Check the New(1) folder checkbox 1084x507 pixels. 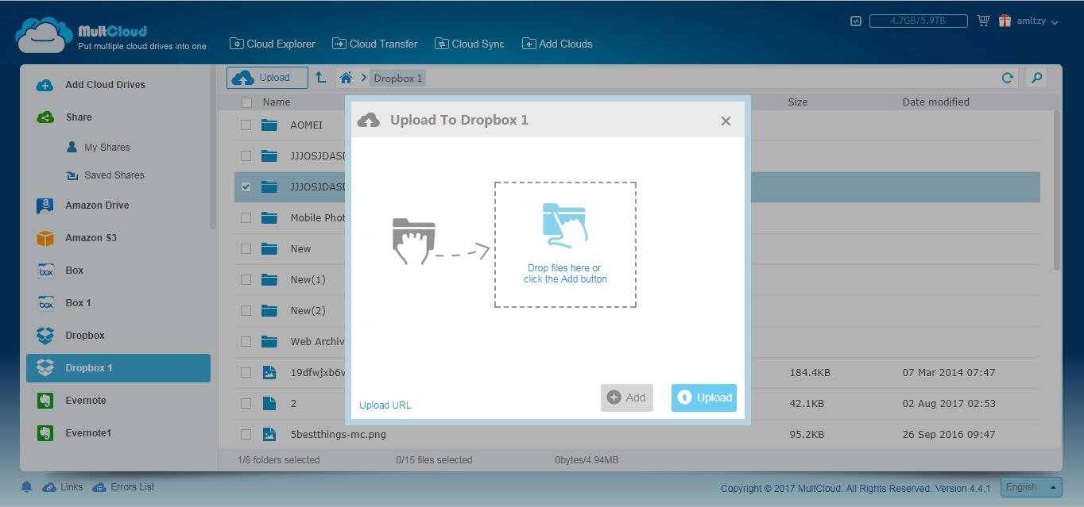click(246, 279)
